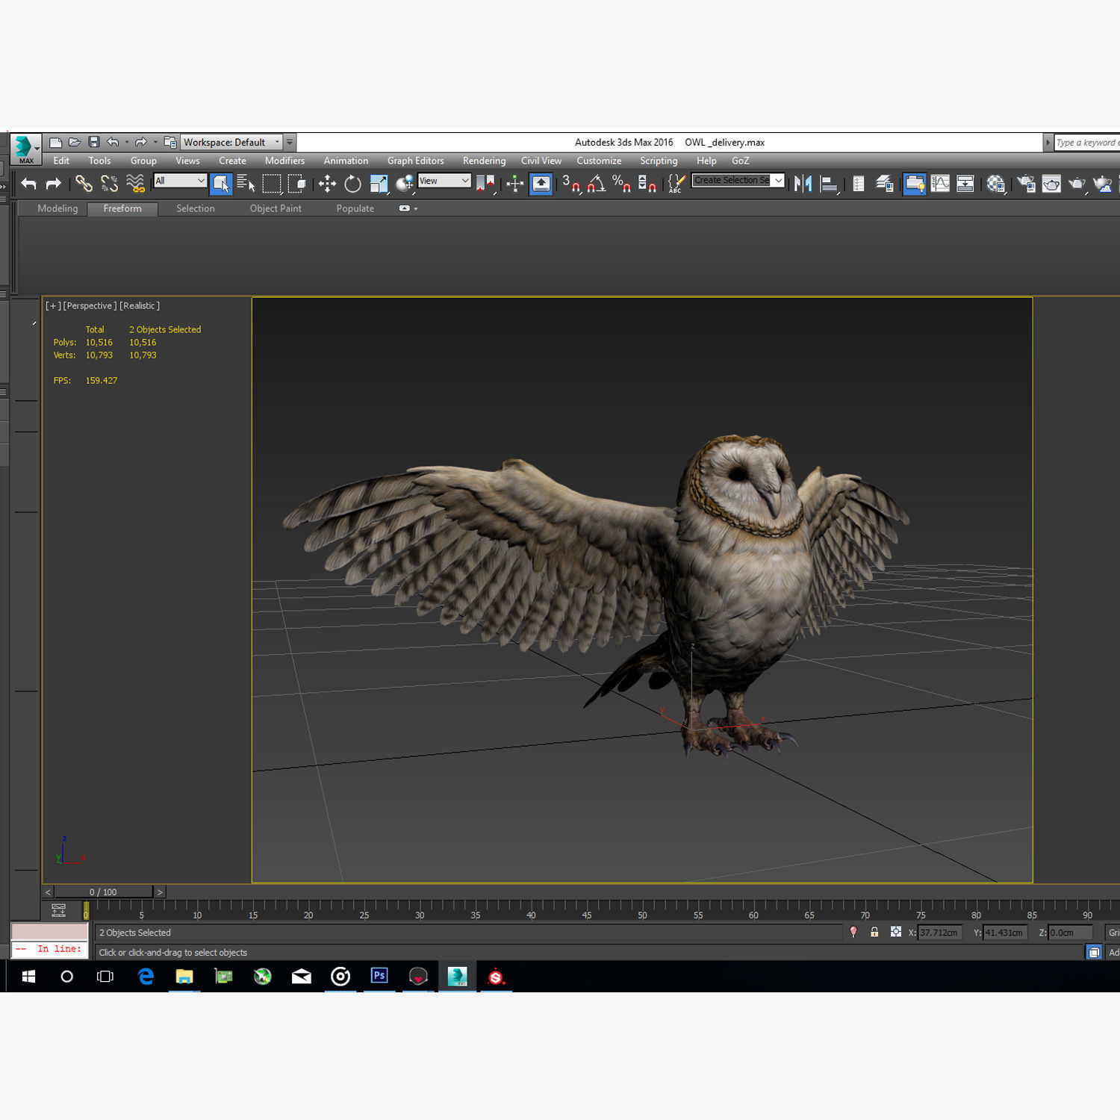The width and height of the screenshot is (1120, 1120).
Task: Click the Align tool icon
Action: click(829, 184)
